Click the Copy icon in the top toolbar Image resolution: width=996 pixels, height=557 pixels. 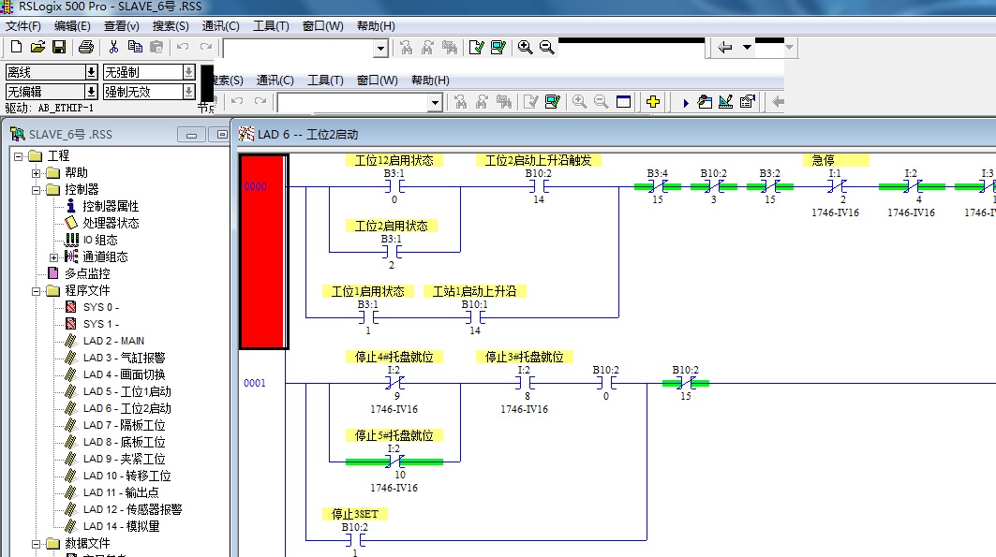(x=135, y=47)
